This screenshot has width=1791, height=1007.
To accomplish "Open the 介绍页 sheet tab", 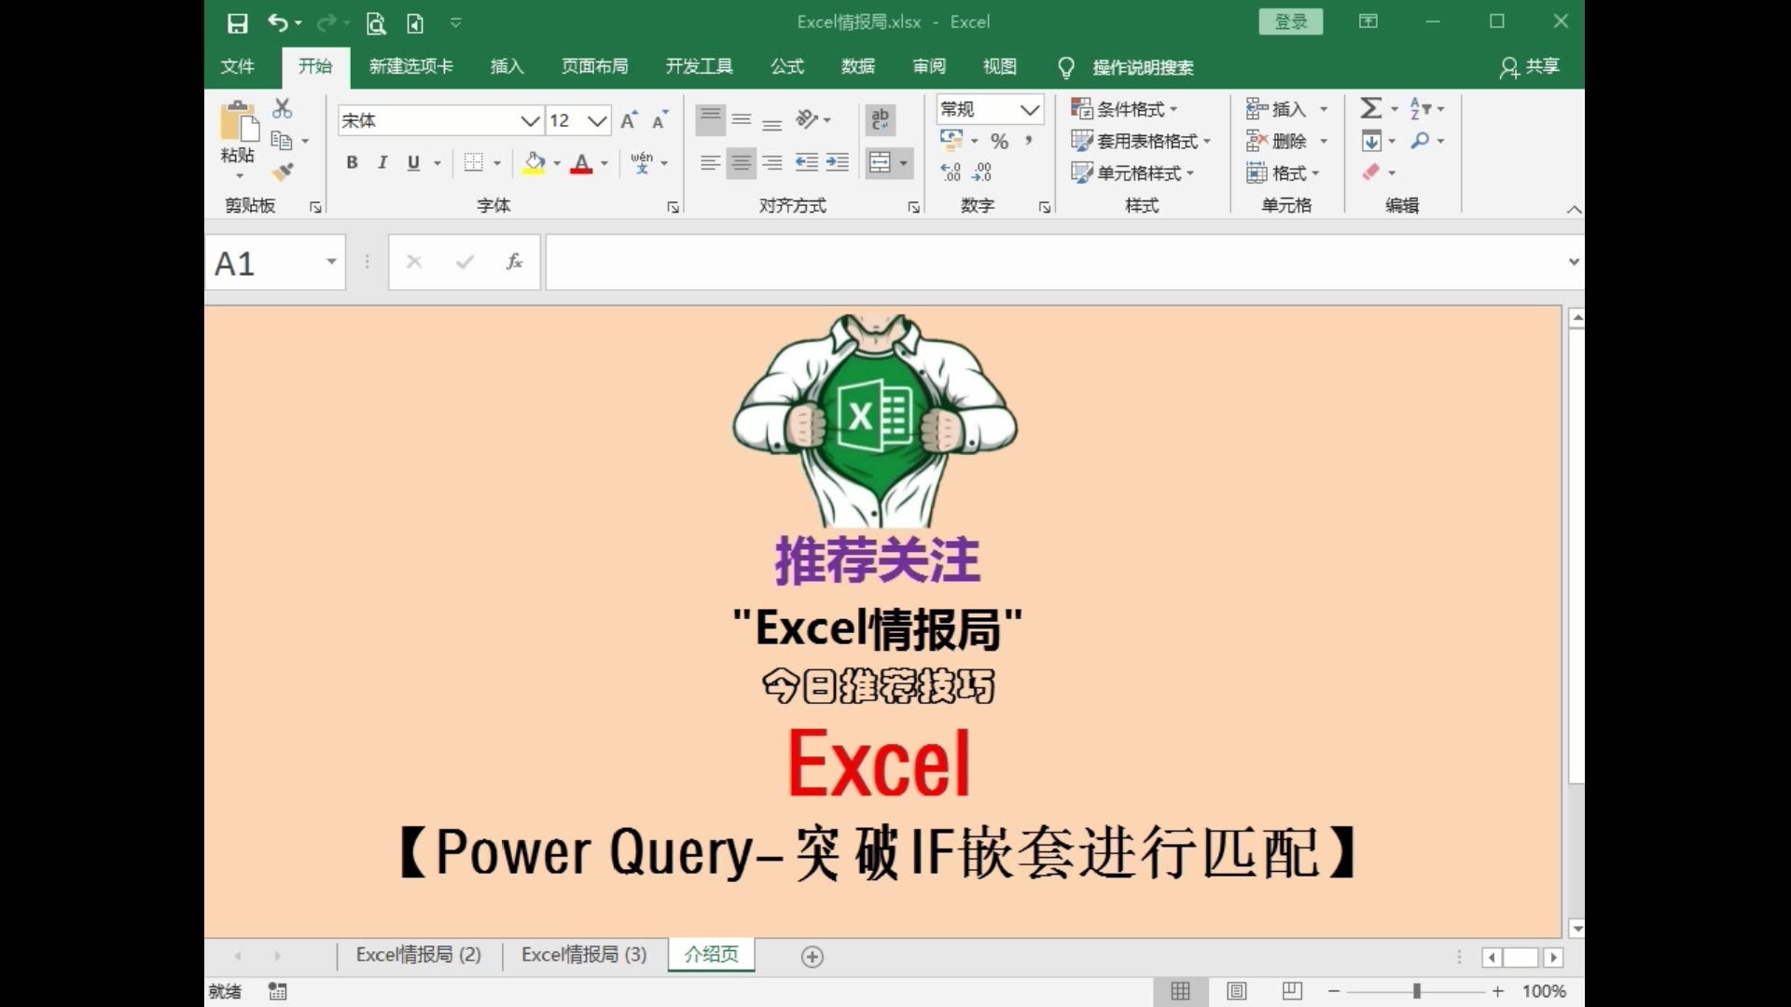I will click(710, 954).
